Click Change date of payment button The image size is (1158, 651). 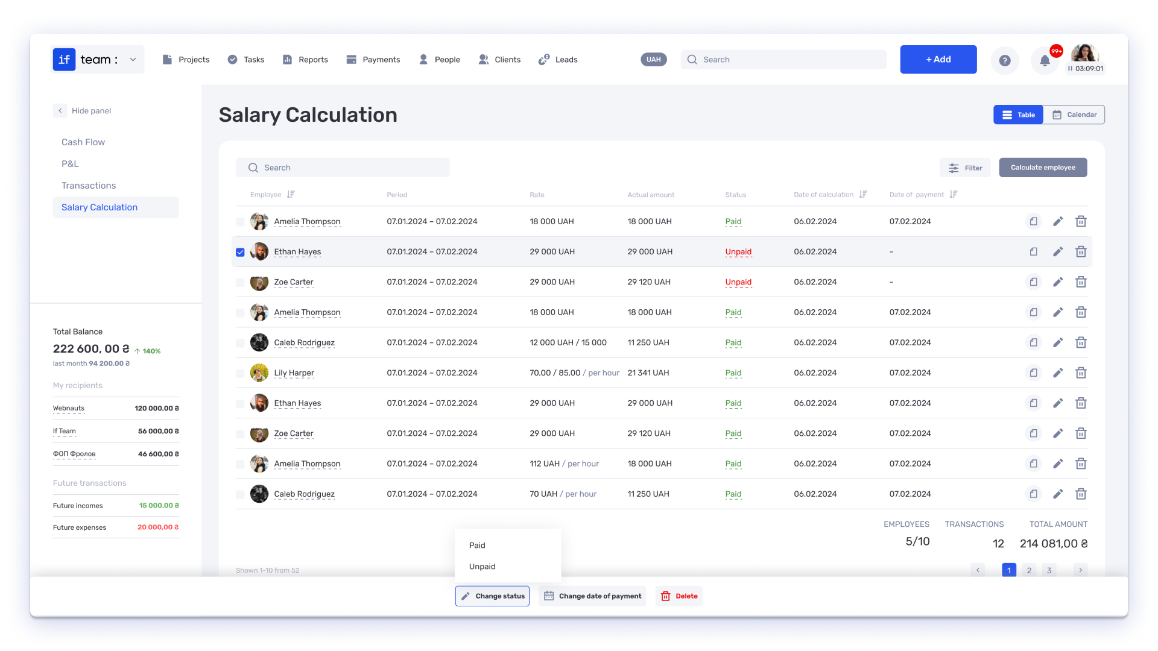click(x=592, y=596)
